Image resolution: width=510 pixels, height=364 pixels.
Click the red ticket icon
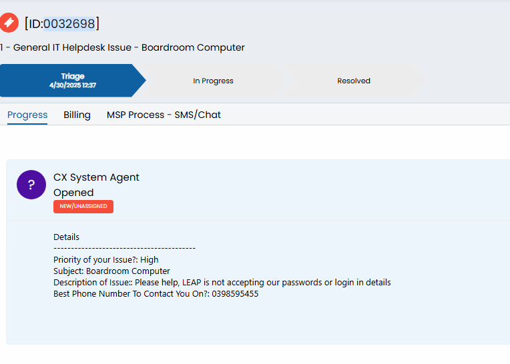tap(9, 23)
